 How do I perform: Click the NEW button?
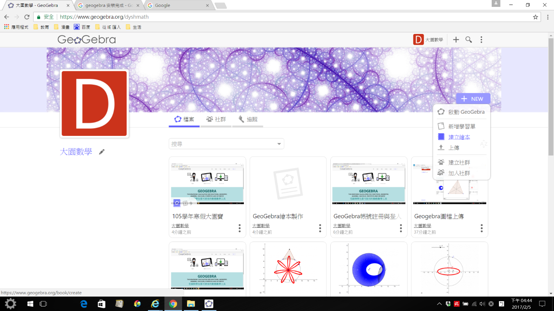(473, 99)
